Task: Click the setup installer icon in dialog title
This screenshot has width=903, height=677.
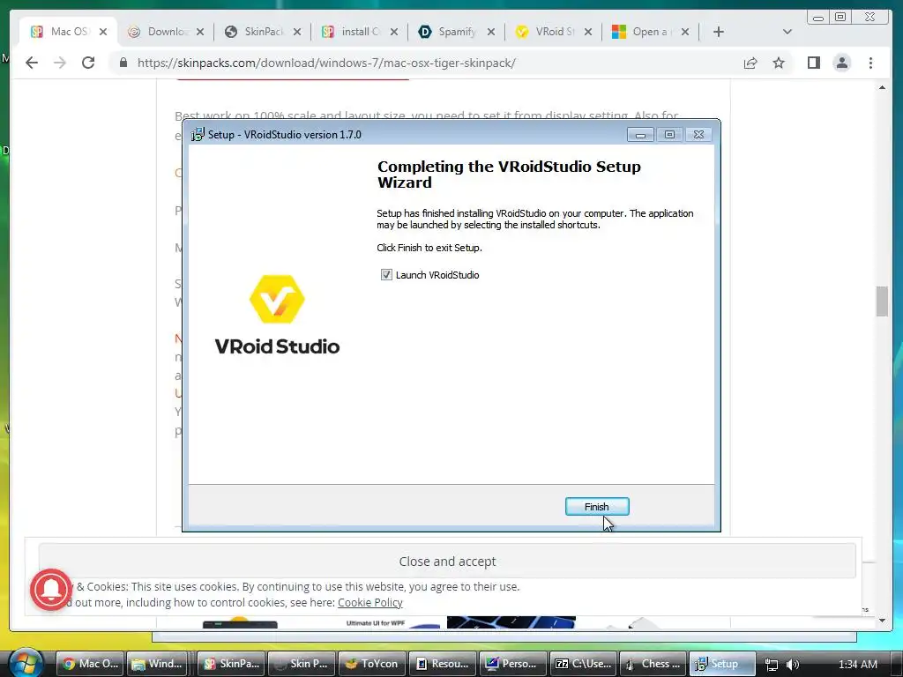Action: (198, 134)
